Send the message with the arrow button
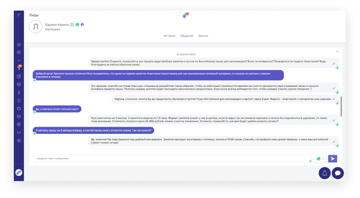Viewport: 360px width, 198px height. coord(333,159)
